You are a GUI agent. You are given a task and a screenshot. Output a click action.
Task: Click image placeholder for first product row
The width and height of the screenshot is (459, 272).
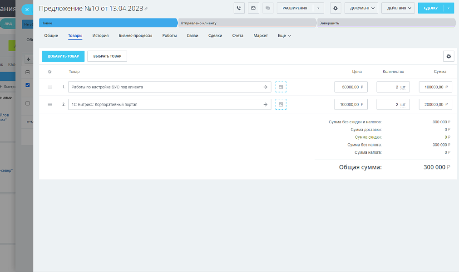pyautogui.click(x=281, y=87)
